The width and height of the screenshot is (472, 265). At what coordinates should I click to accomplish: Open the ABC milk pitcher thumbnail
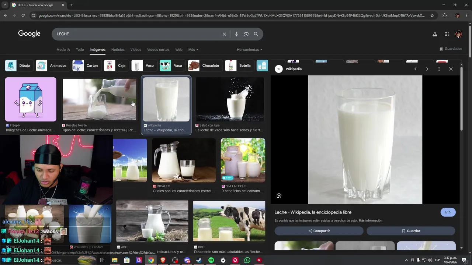pos(152,221)
